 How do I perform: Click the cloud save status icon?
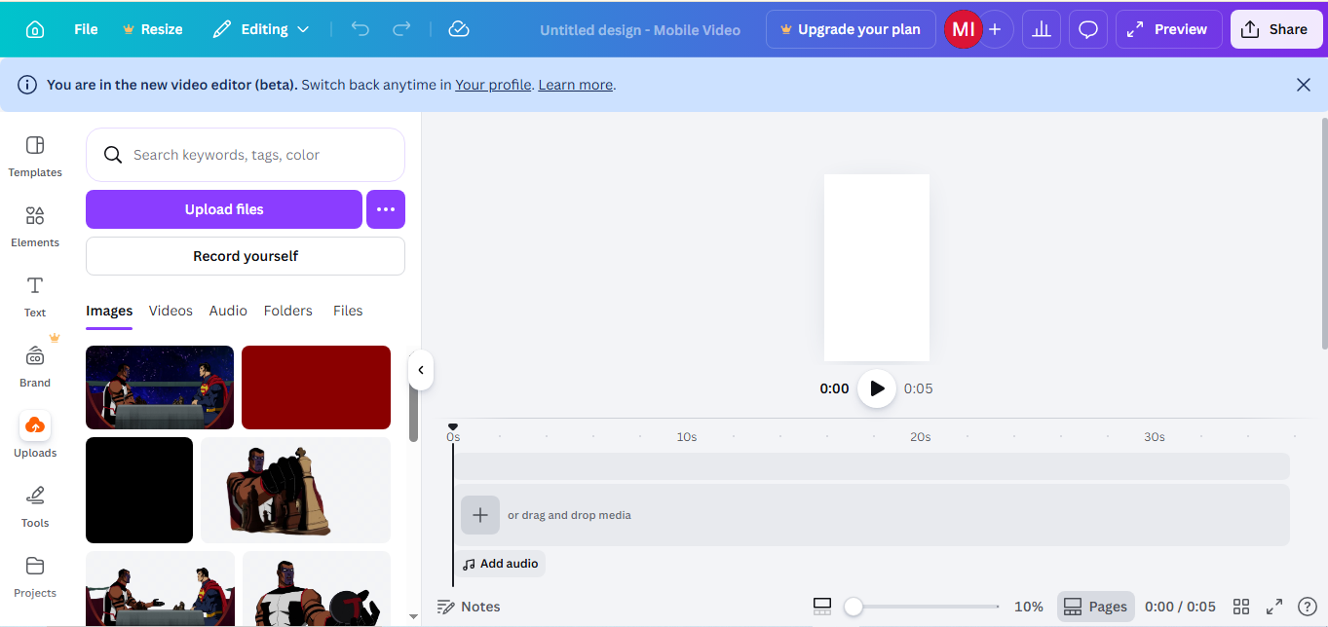pyautogui.click(x=459, y=29)
